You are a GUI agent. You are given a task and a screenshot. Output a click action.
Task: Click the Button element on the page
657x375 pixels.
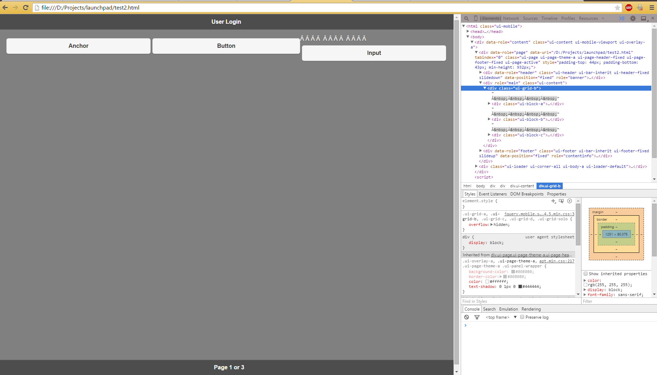click(226, 46)
